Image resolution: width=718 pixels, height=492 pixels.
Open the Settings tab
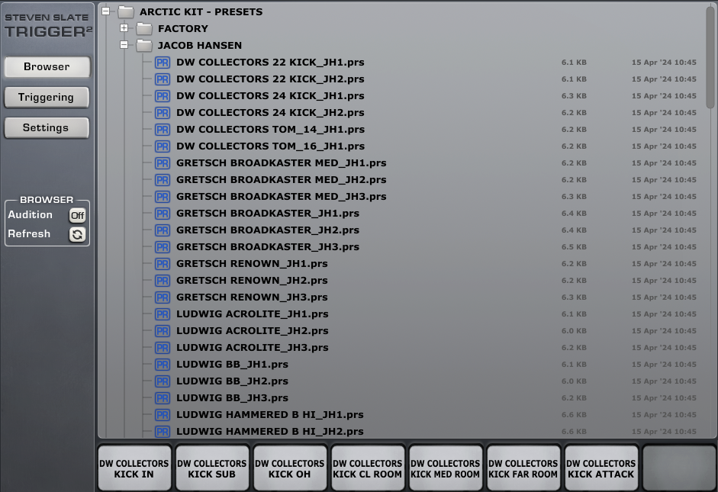click(x=46, y=128)
